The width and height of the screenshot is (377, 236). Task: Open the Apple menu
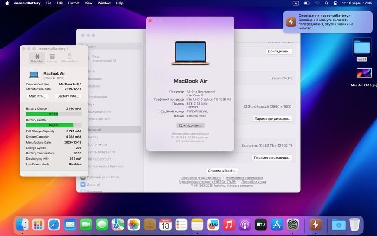click(7, 3)
